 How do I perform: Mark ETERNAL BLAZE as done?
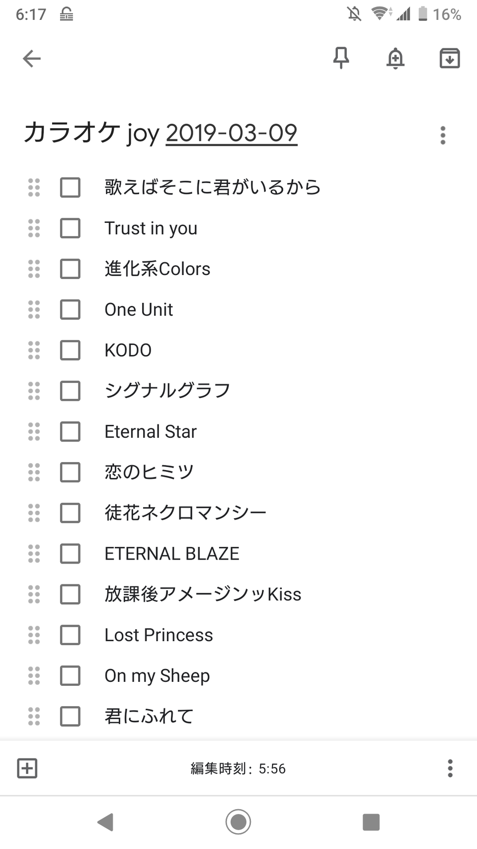tap(70, 554)
